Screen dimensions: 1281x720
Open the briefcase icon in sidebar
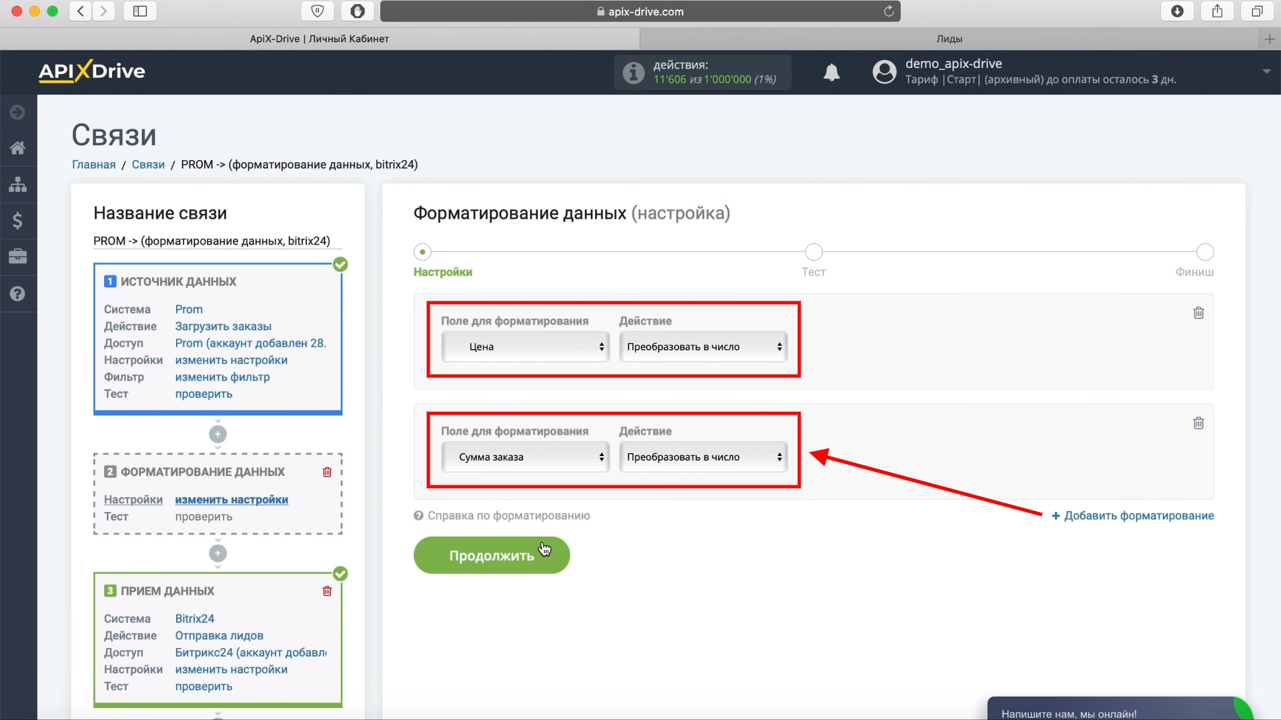coord(18,256)
